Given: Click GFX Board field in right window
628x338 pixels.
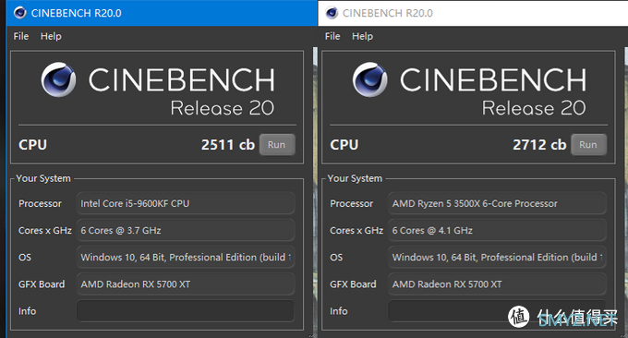Looking at the screenshot, I should pyautogui.click(x=497, y=284).
